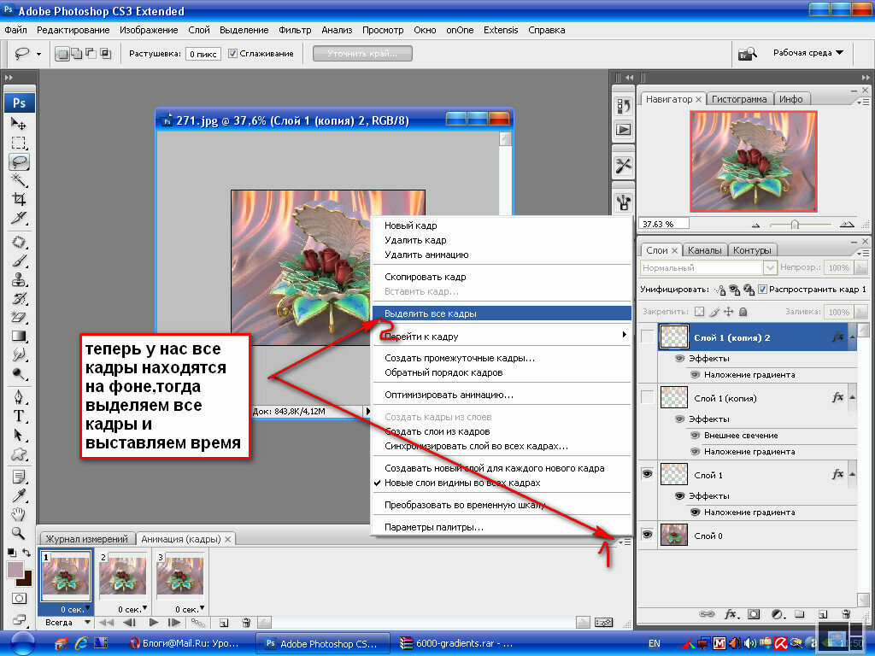Hide the Слой 1 layer
This screenshot has height=656, width=875.
(x=648, y=474)
